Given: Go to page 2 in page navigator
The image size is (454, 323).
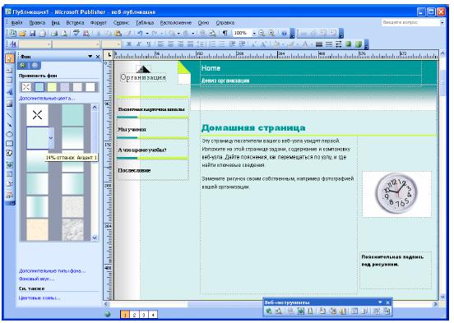Looking at the screenshot, I should pos(134,315).
